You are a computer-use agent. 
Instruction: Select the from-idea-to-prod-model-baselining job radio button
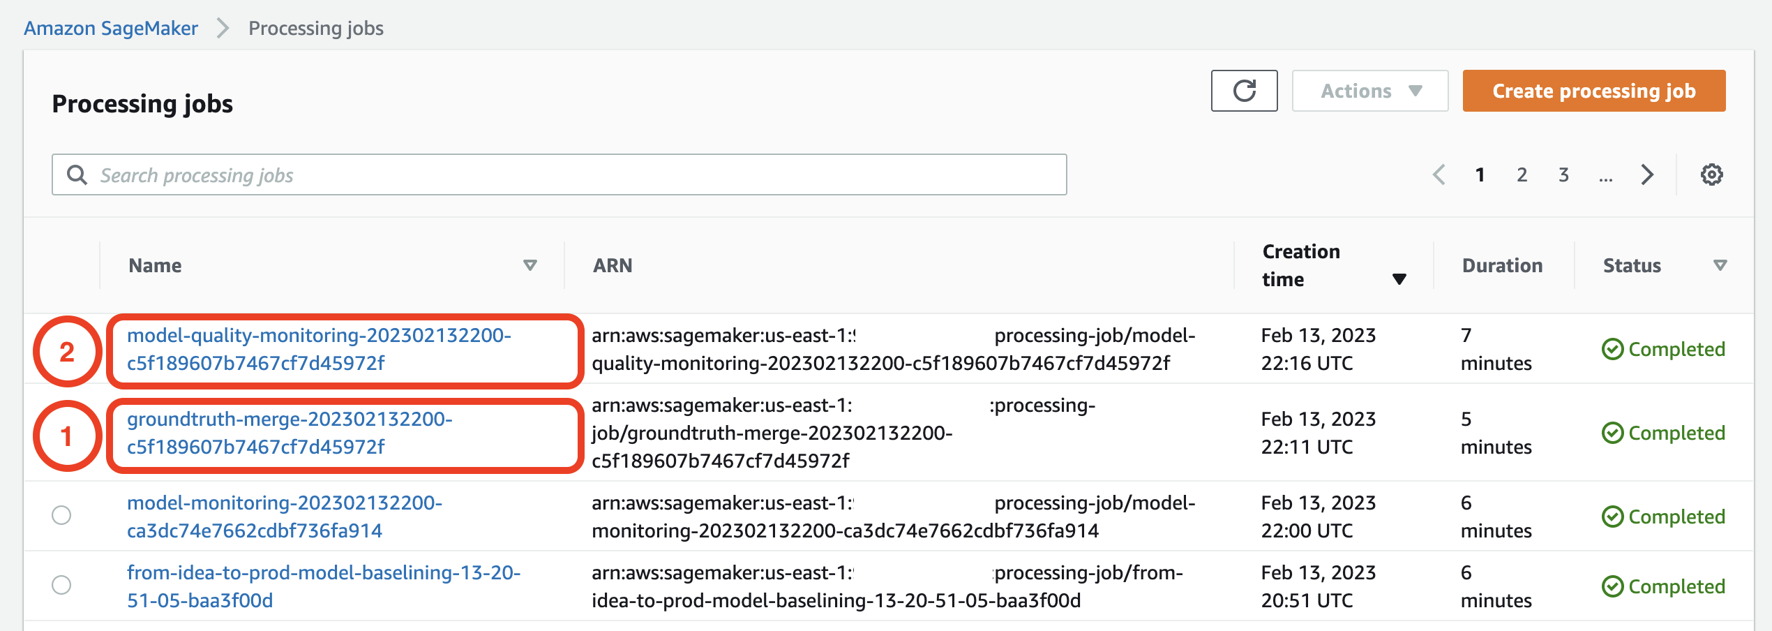pos(61,585)
